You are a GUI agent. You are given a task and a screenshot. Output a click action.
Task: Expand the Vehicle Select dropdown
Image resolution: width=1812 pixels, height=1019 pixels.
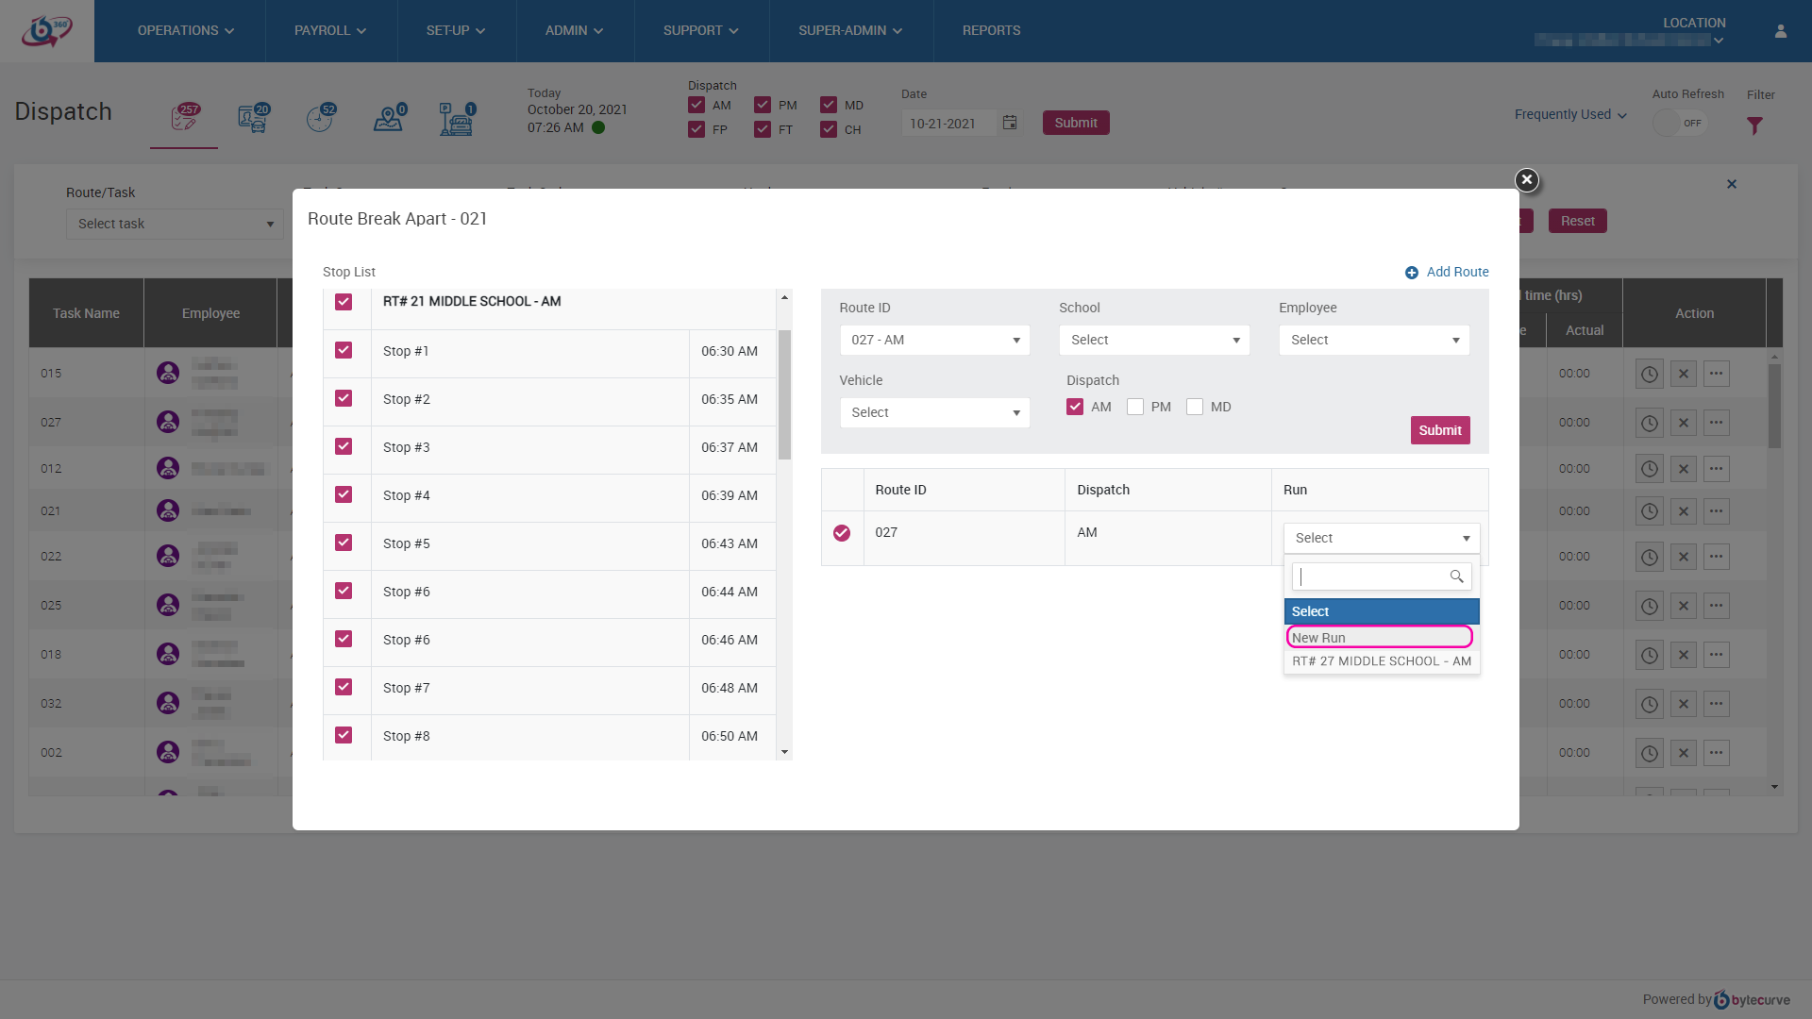pyautogui.click(x=934, y=412)
